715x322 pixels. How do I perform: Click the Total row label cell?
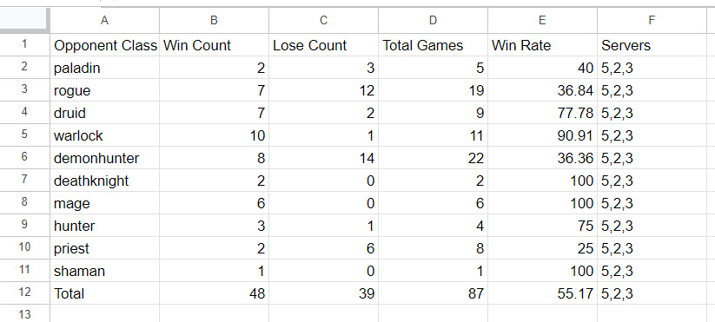point(104,293)
